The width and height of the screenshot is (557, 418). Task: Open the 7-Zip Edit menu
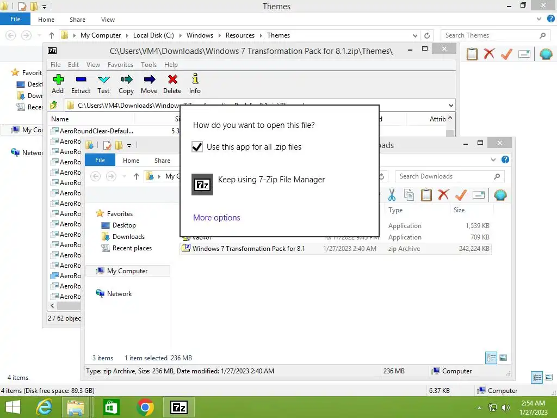point(73,65)
